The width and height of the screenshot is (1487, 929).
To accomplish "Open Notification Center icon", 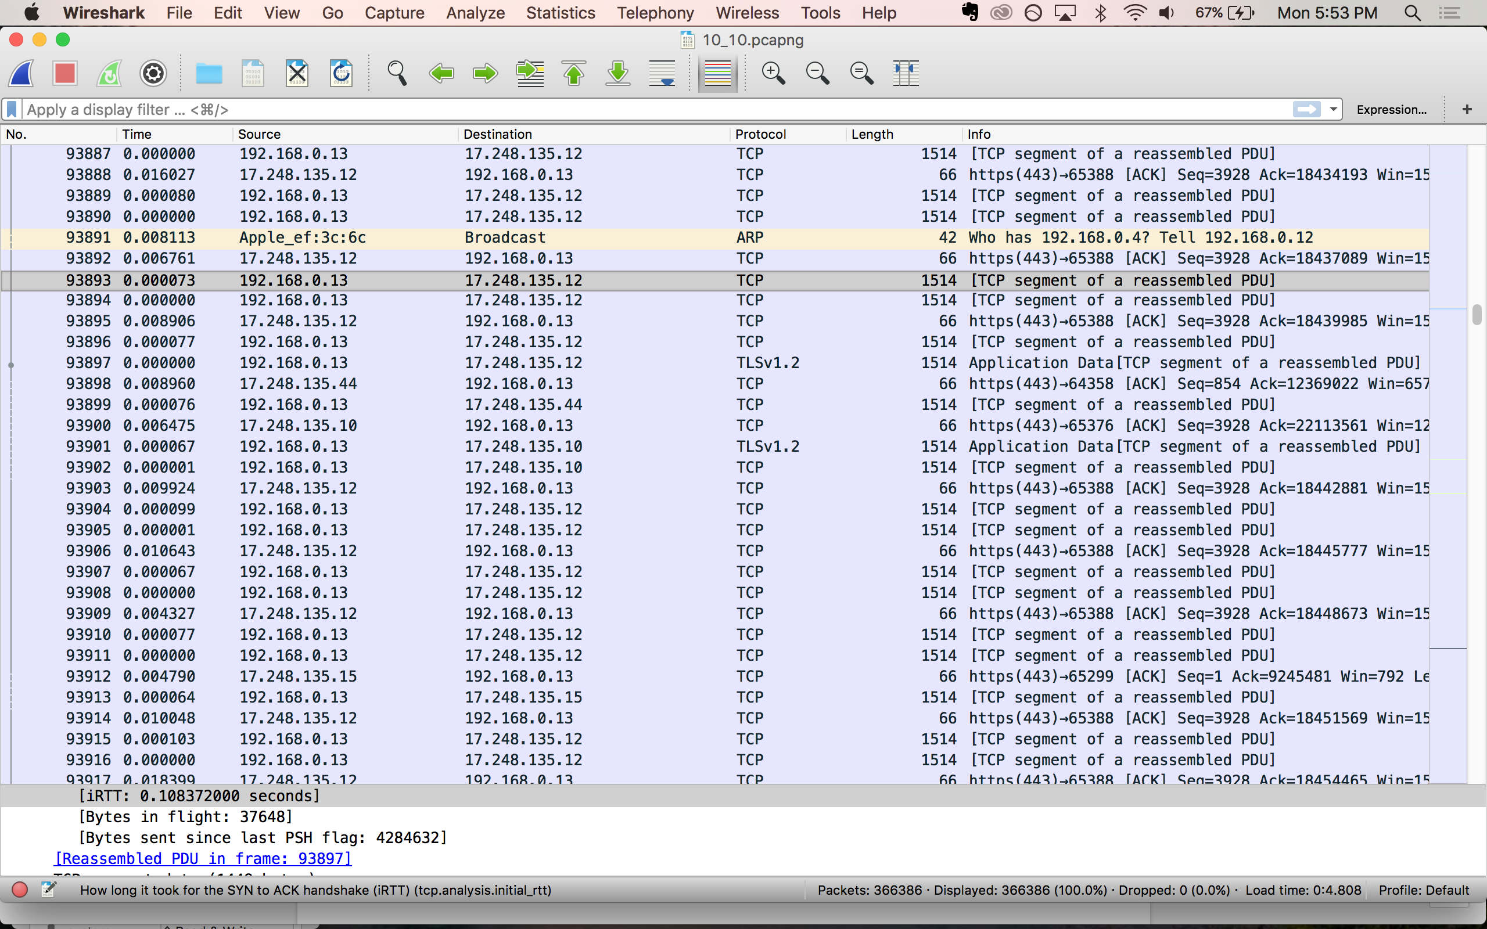I will pyautogui.click(x=1450, y=13).
